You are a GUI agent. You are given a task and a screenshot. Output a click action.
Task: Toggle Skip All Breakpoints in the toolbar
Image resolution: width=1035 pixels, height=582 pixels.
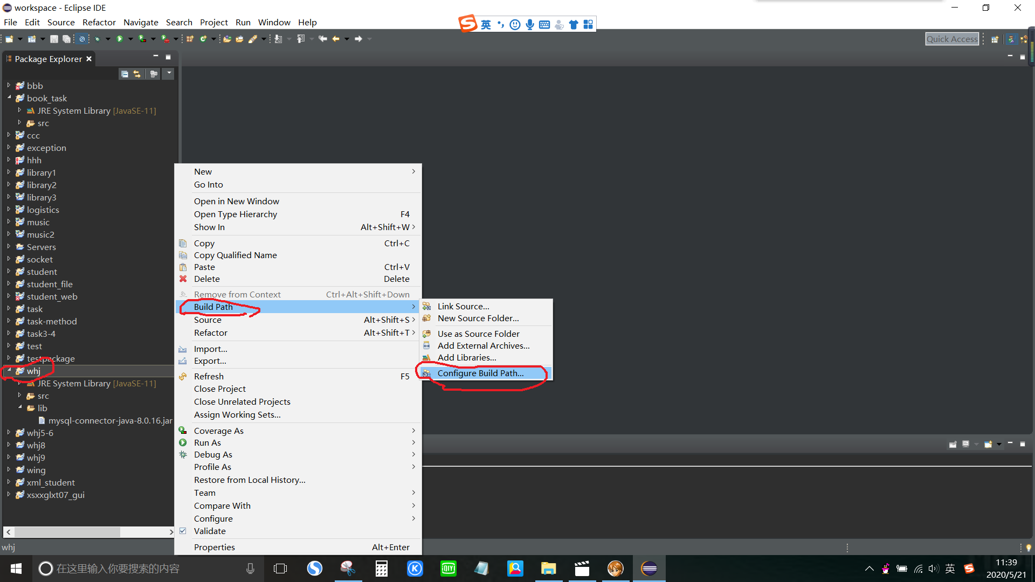tap(81, 39)
